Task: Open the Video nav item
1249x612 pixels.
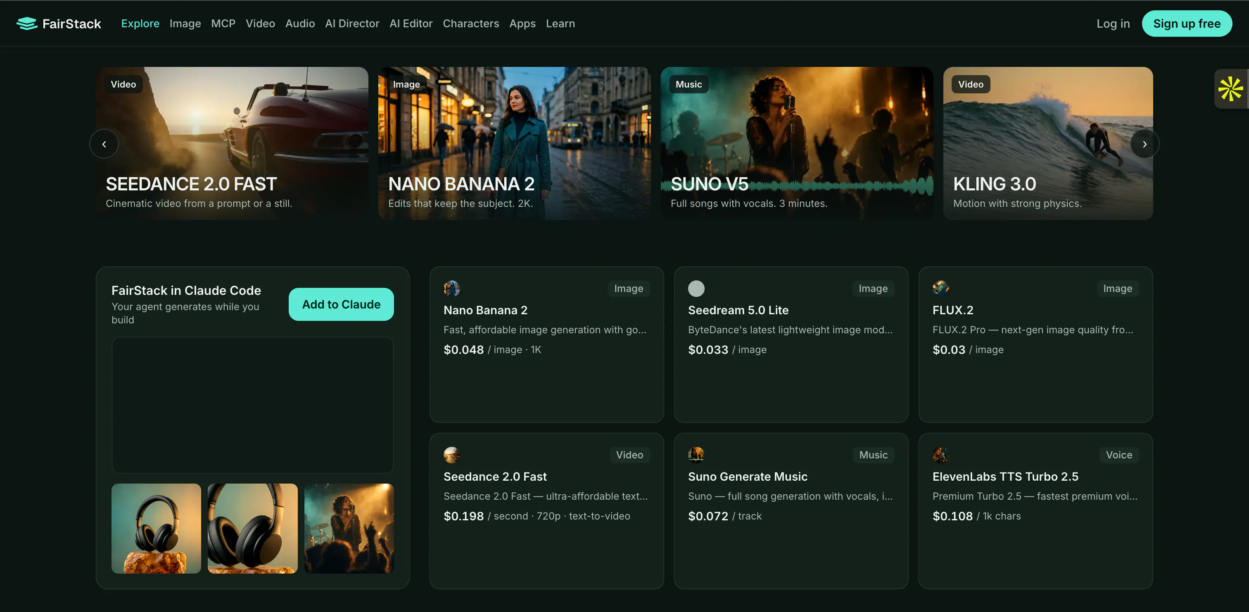Action: [x=260, y=23]
